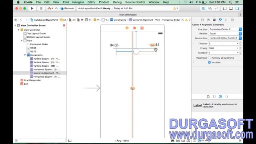Open the Constant value dropdown
Image resolution: width=256 pixels, height=144 pixels.
coord(238,44)
